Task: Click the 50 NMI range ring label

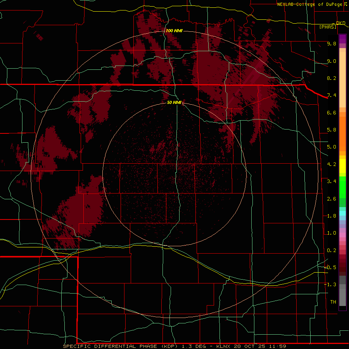Action: coord(174,102)
